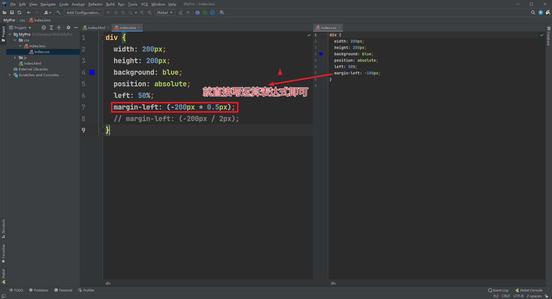Hide the Project panel with minus icon
The width and height of the screenshot is (552, 299).
(76, 28)
